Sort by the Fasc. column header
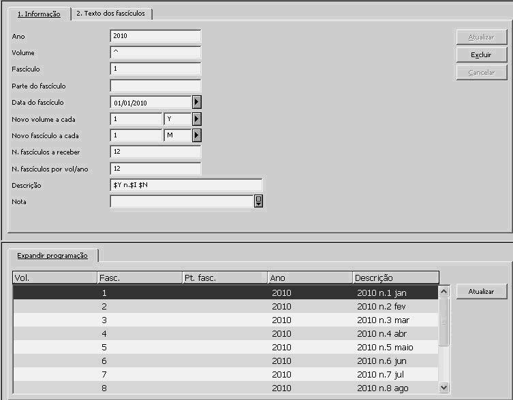This screenshot has height=400, width=513. (140, 278)
